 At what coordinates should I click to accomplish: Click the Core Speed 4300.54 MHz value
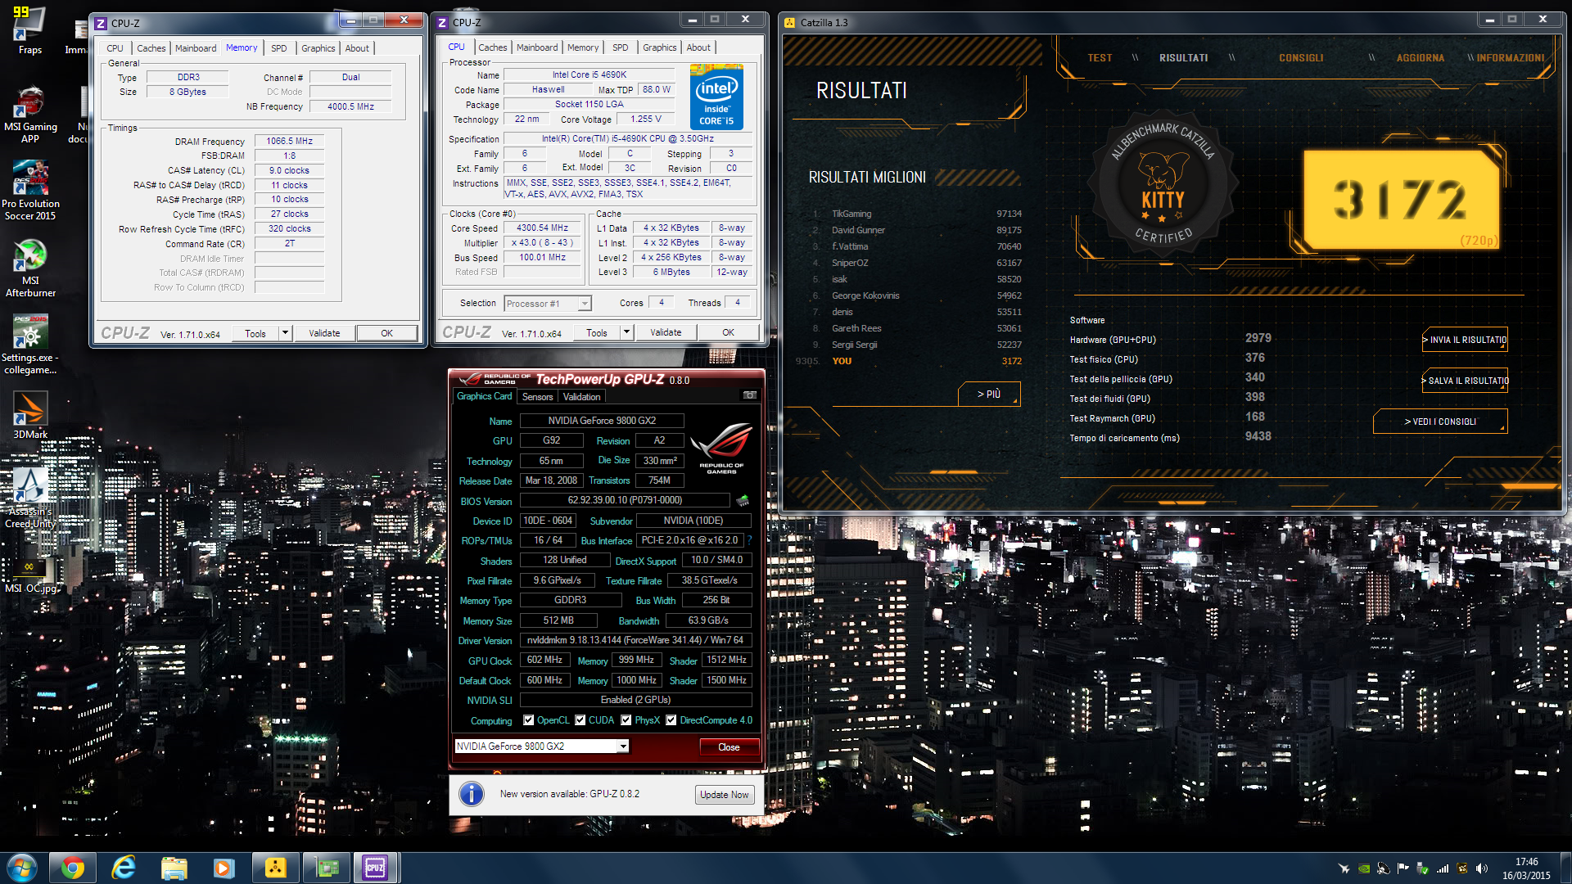(542, 228)
